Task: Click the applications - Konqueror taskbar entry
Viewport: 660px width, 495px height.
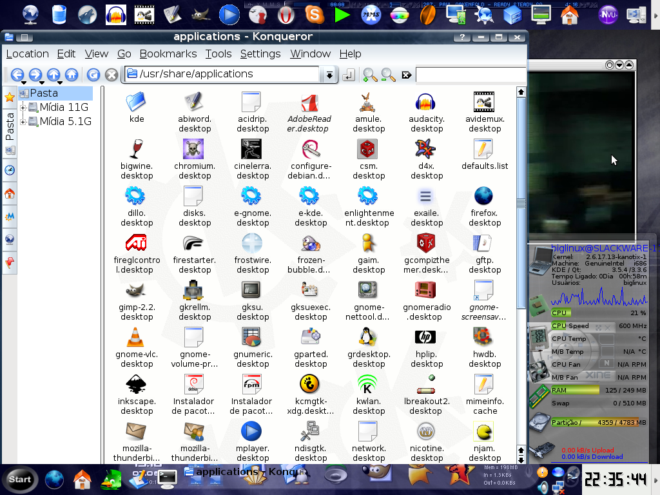Action: (246, 472)
